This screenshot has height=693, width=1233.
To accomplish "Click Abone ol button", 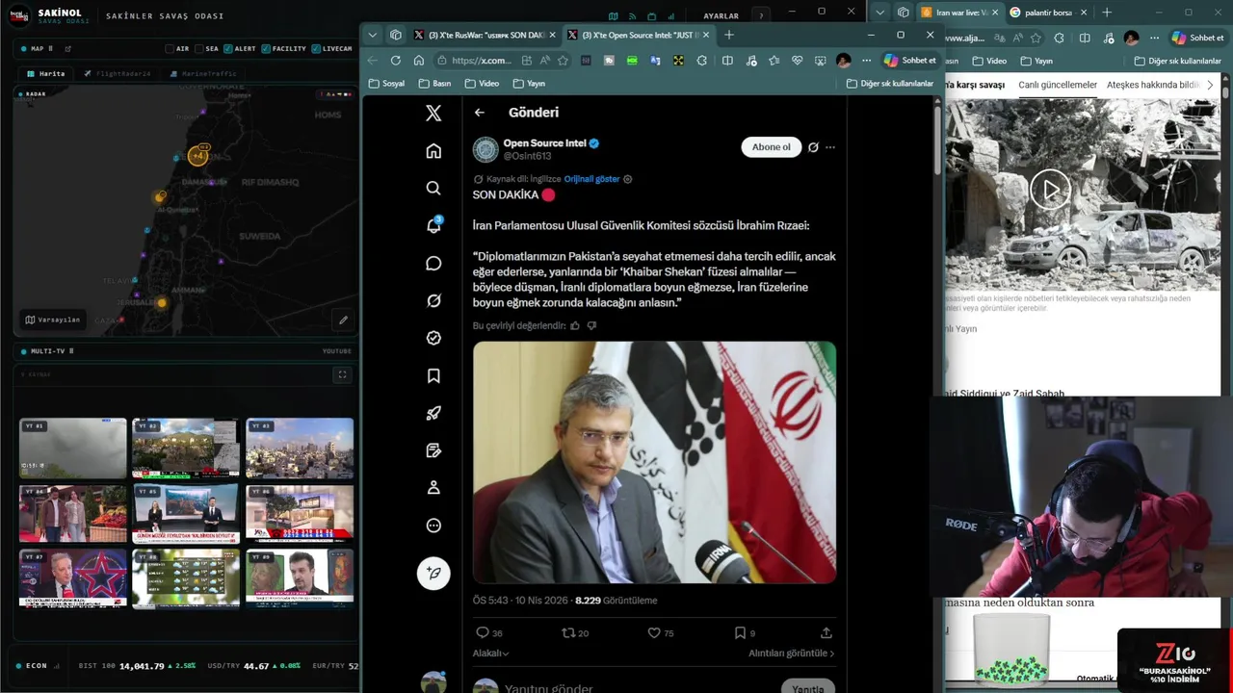I will point(771,147).
